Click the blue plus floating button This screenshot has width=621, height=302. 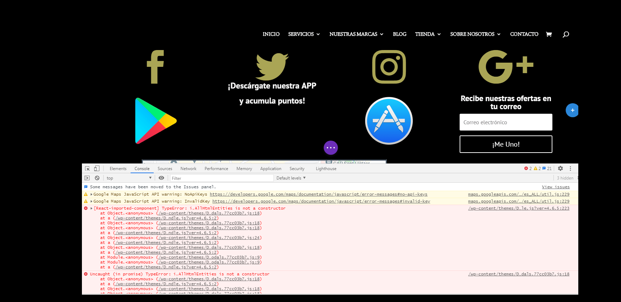pos(572,110)
